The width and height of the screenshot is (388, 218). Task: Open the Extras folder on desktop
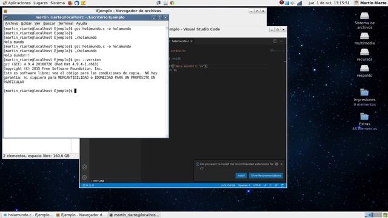[364, 122]
